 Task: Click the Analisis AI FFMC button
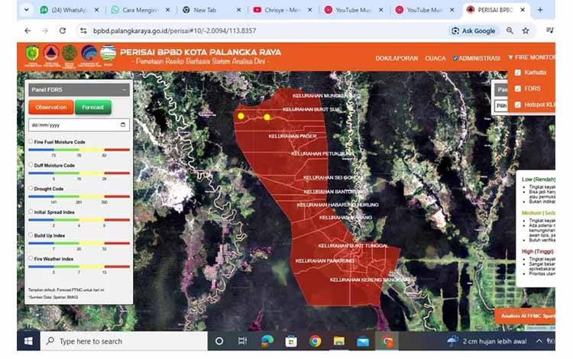pos(526,316)
